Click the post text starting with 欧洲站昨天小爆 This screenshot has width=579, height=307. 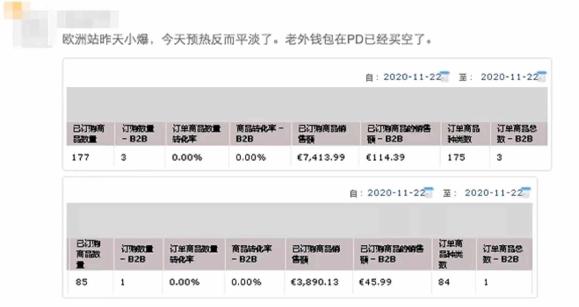(x=247, y=40)
